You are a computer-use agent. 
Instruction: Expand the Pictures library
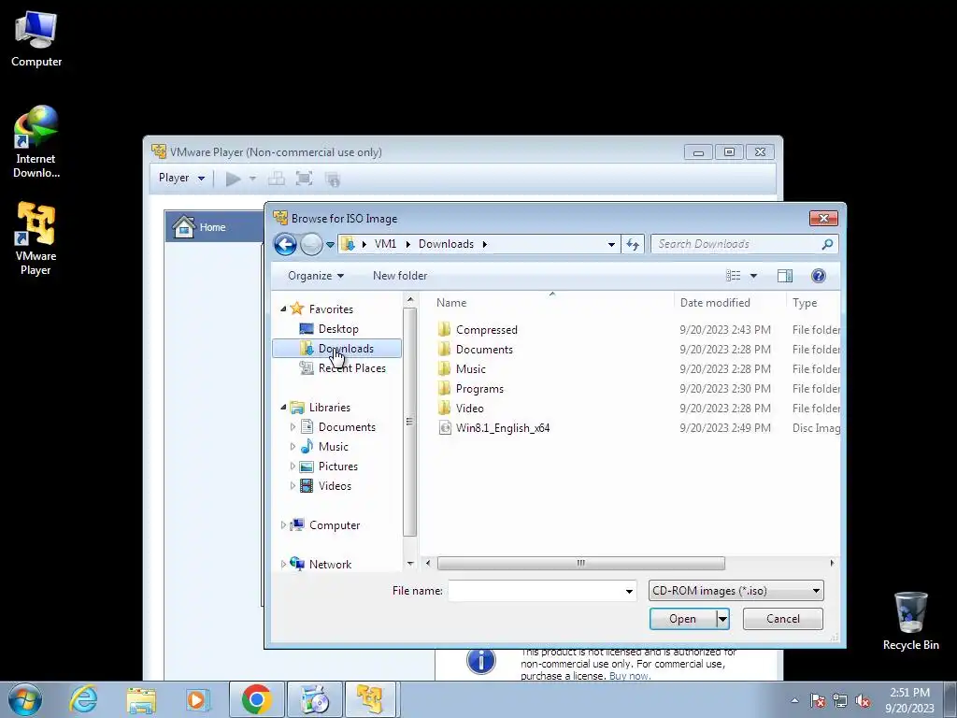293,467
